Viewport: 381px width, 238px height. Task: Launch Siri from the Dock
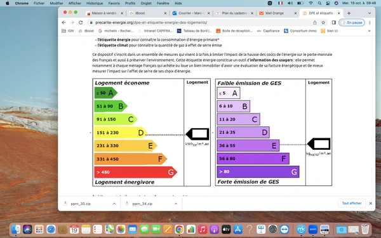27,229
